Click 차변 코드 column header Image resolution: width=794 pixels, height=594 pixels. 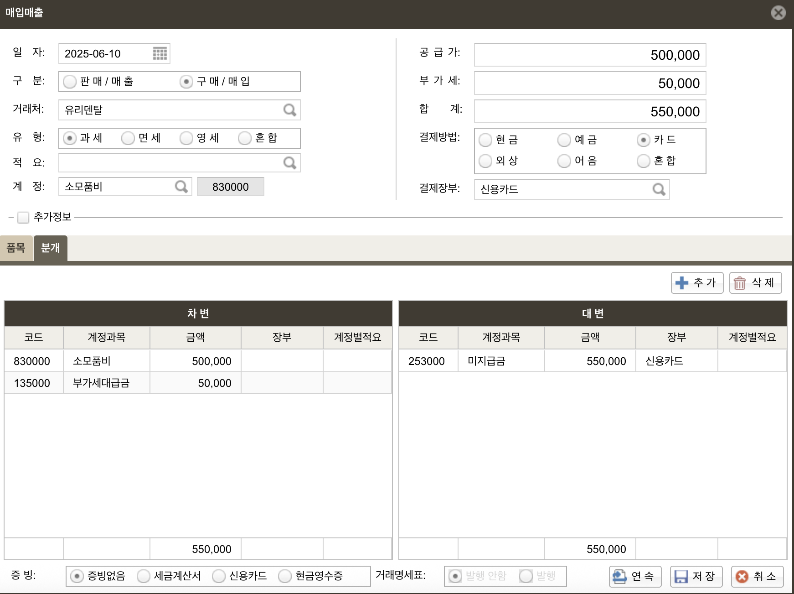coord(34,338)
